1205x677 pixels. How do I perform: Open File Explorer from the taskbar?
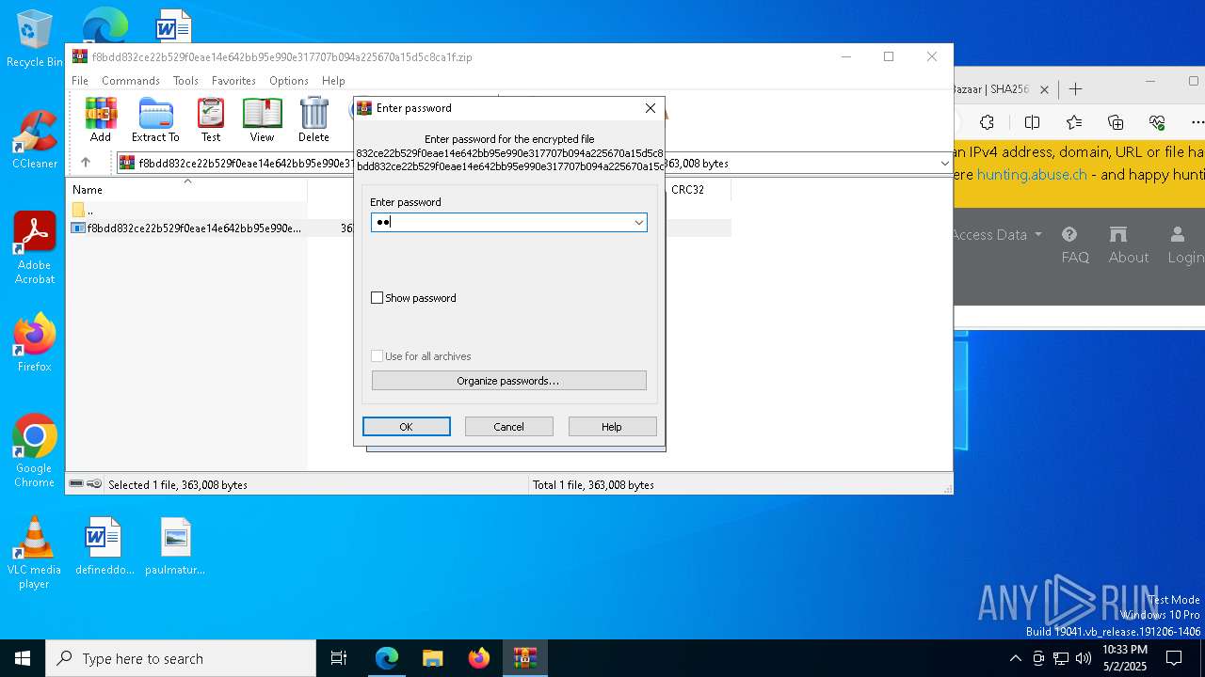(x=432, y=658)
